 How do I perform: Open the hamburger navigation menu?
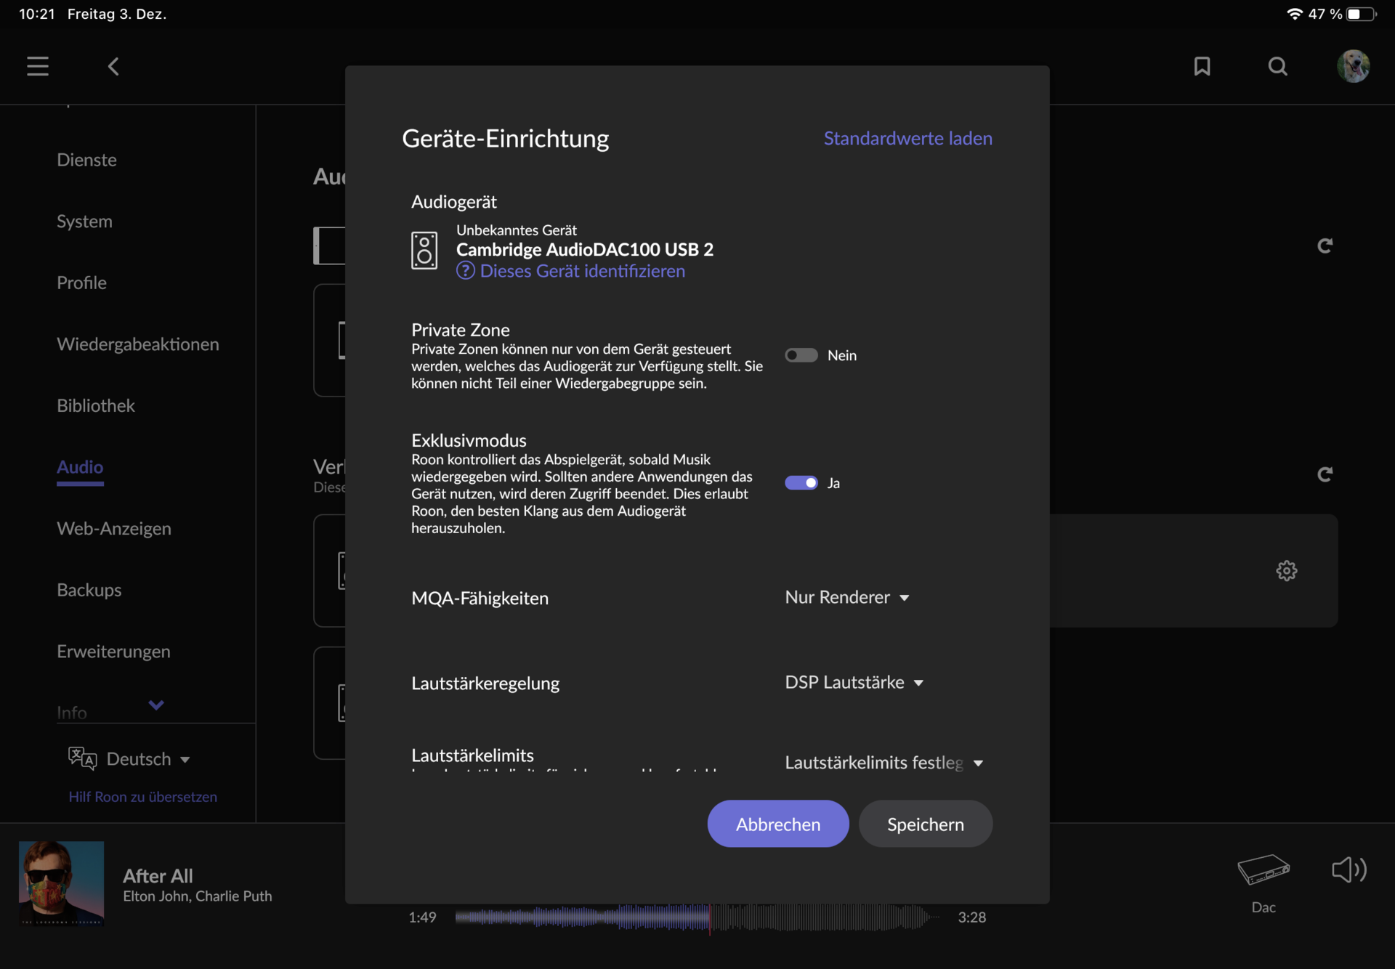pos(38,66)
